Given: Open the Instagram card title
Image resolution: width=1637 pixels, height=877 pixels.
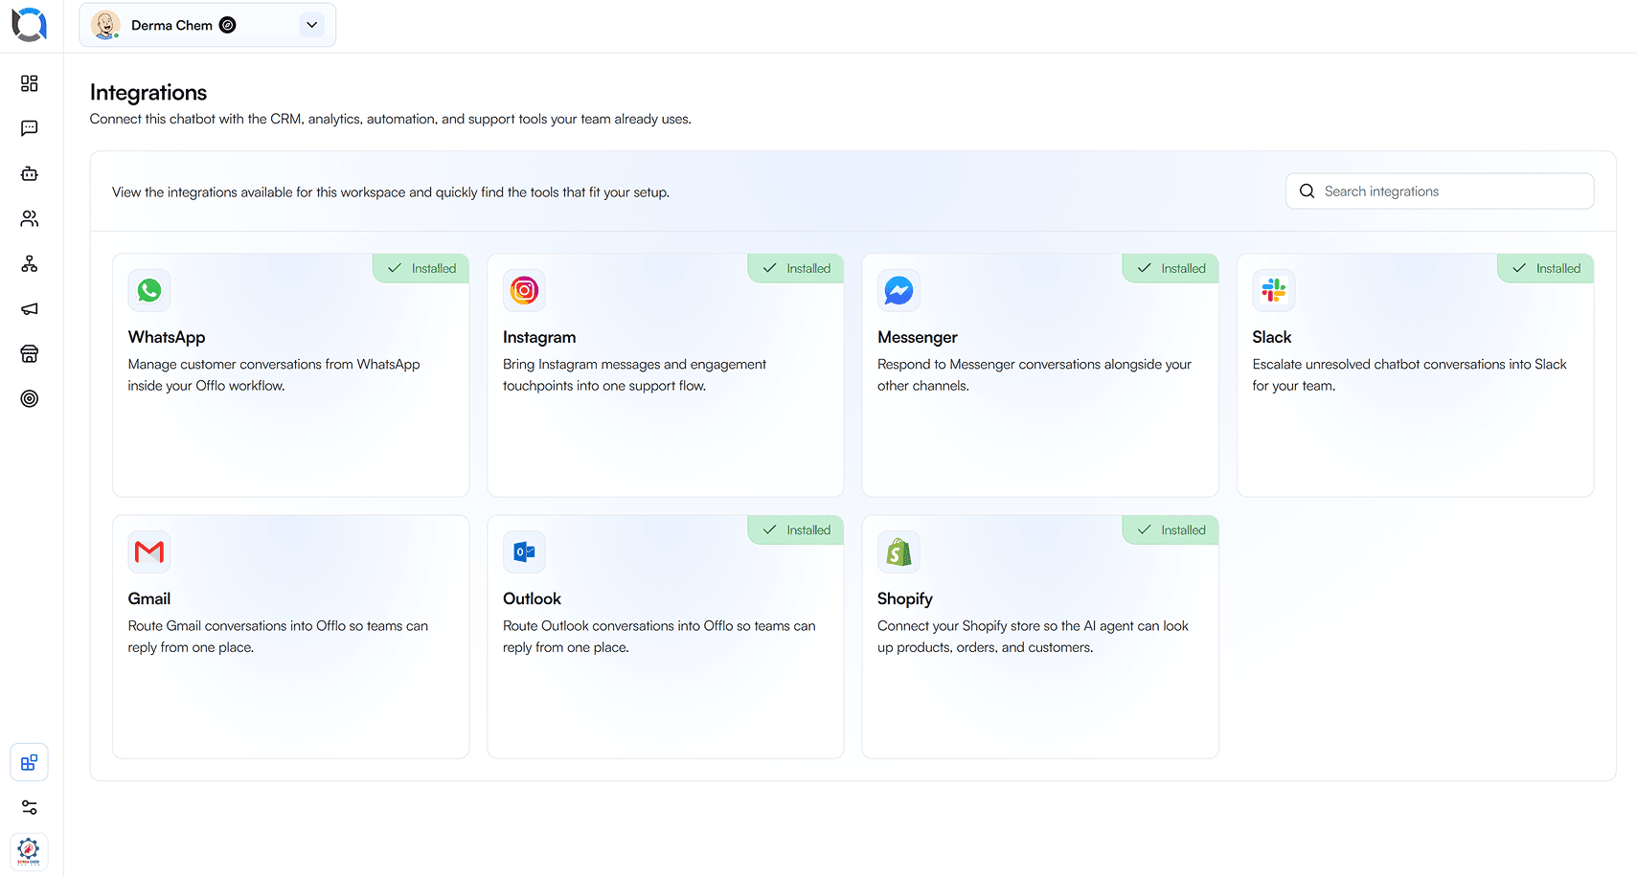Looking at the screenshot, I should 539,337.
